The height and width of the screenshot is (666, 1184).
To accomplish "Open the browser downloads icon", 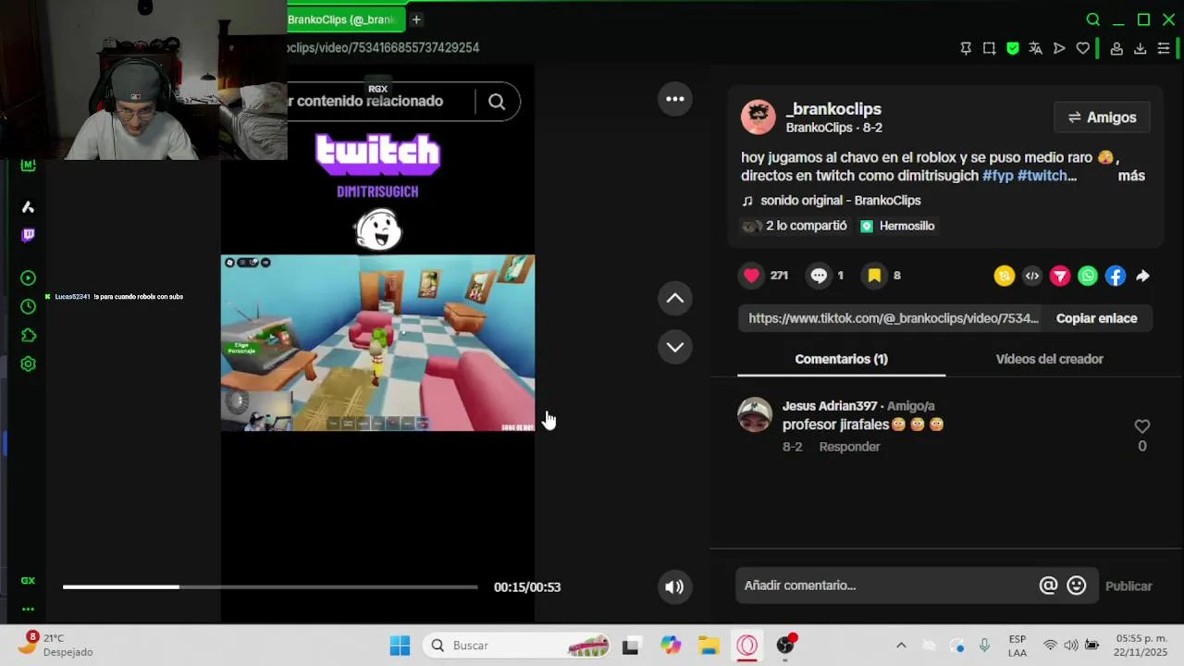I will (1140, 48).
